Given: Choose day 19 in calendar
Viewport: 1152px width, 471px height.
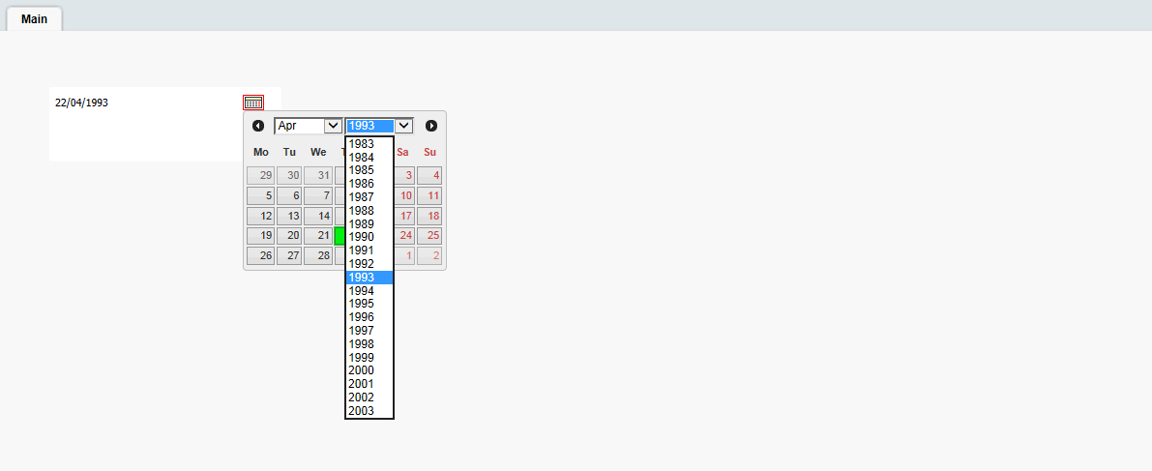Looking at the screenshot, I should [x=261, y=236].
